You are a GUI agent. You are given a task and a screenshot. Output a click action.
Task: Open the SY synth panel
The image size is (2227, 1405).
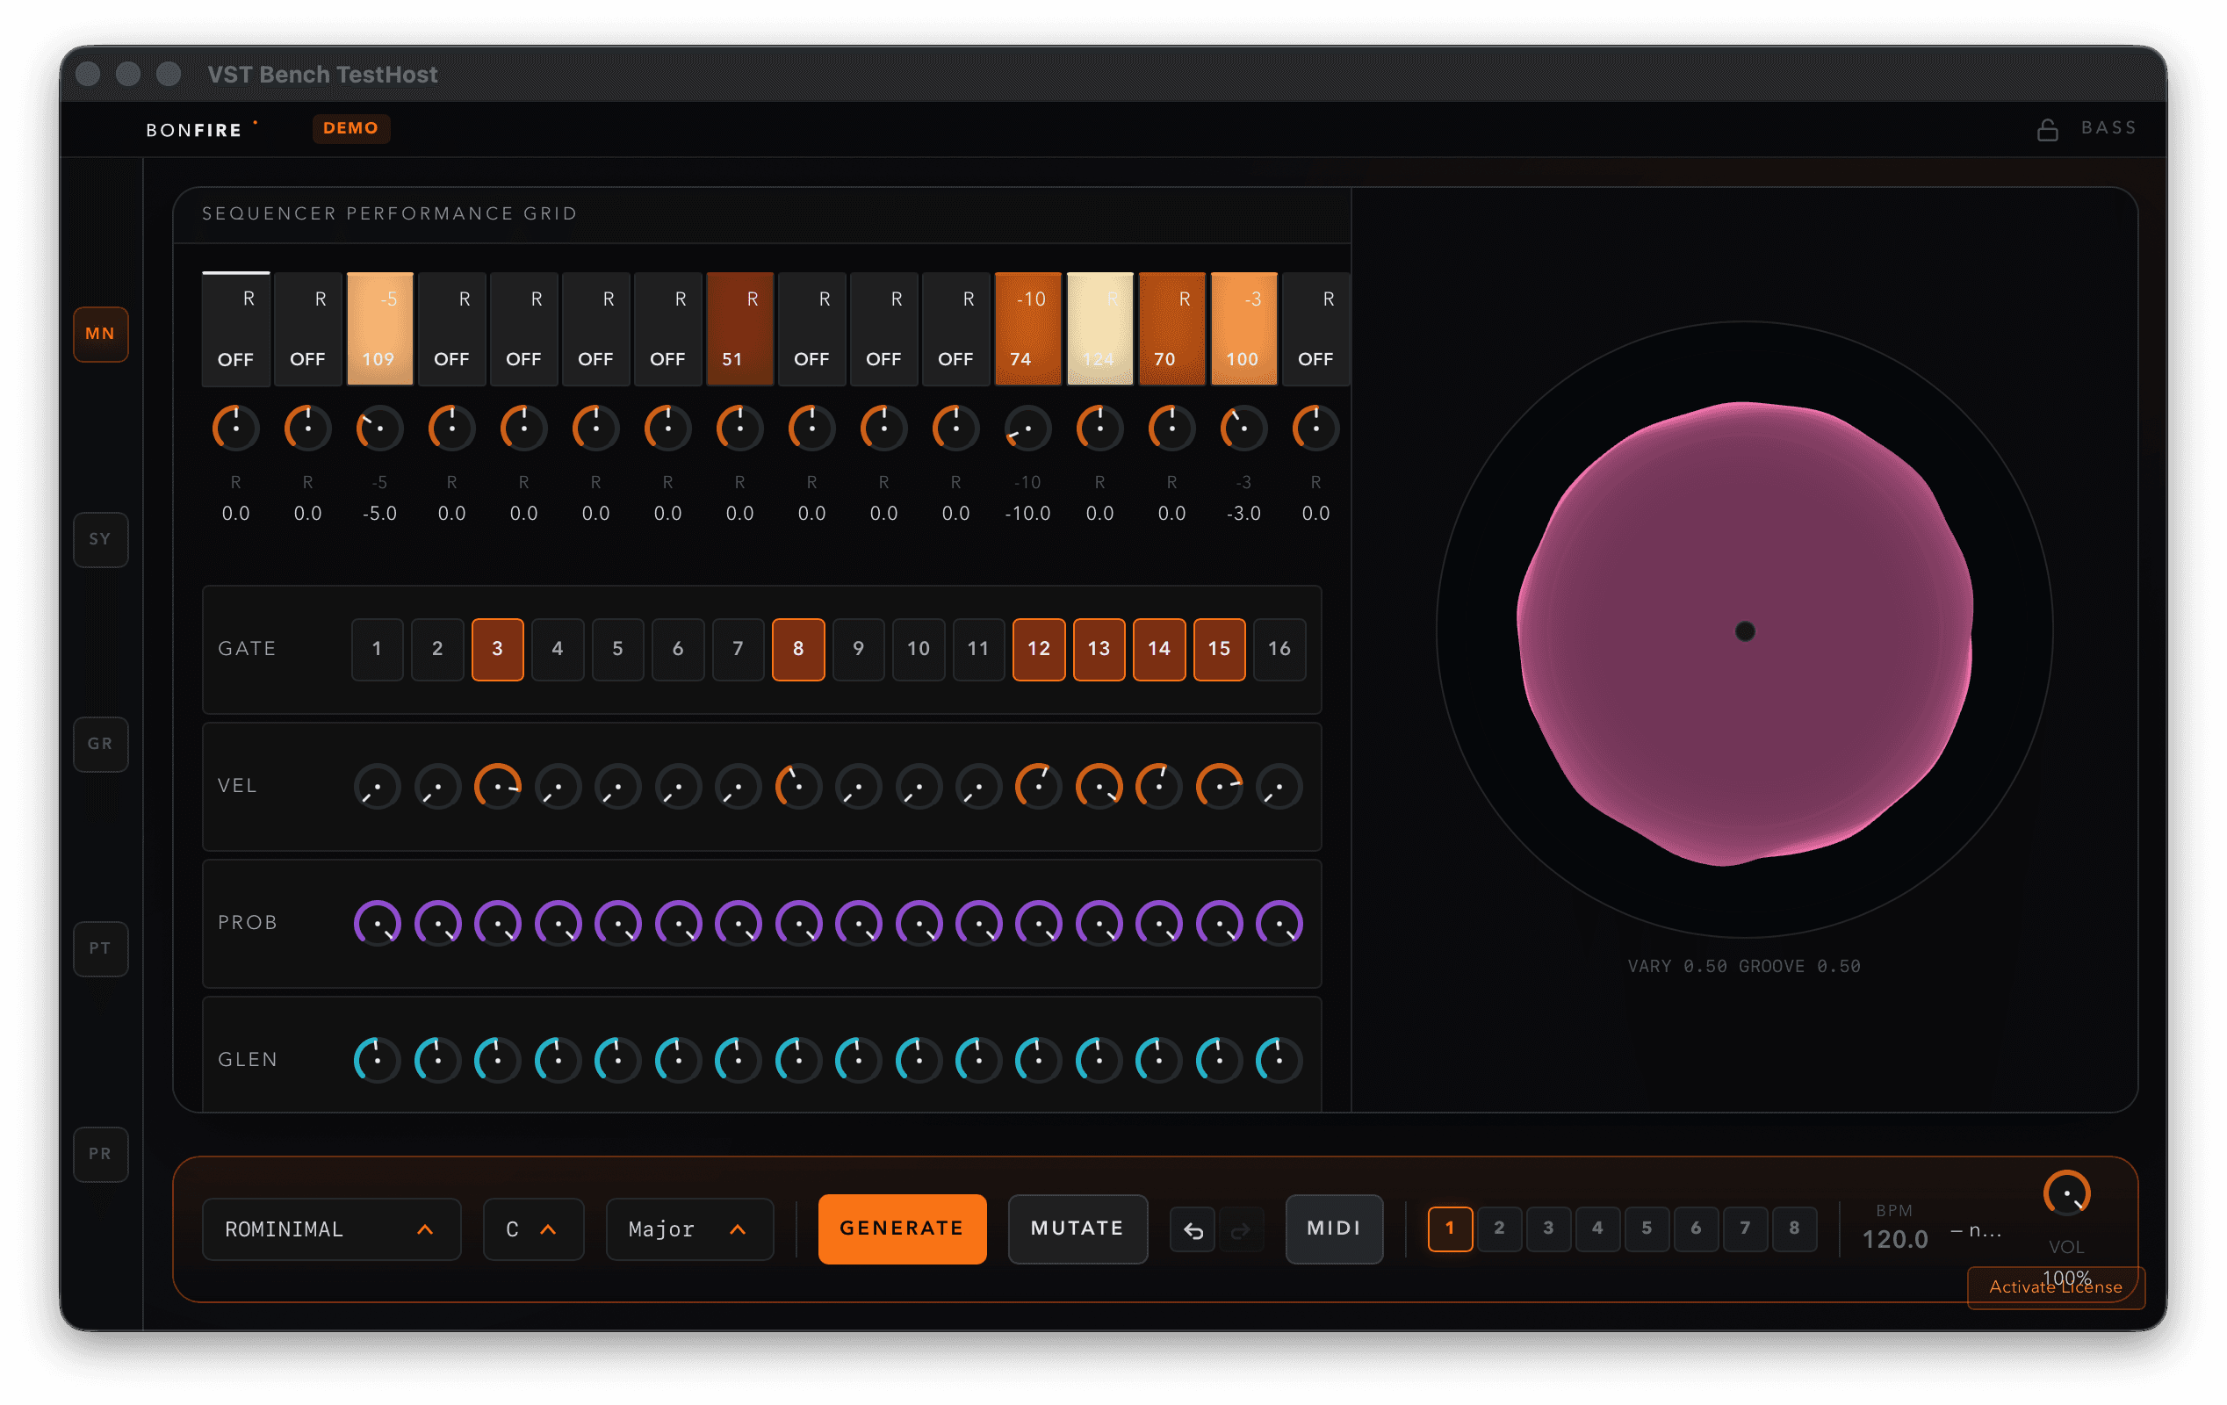pyautogui.click(x=100, y=539)
